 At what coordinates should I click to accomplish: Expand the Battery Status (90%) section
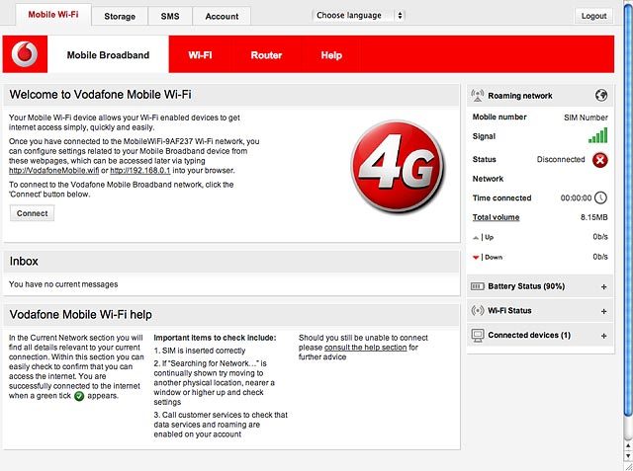click(603, 287)
